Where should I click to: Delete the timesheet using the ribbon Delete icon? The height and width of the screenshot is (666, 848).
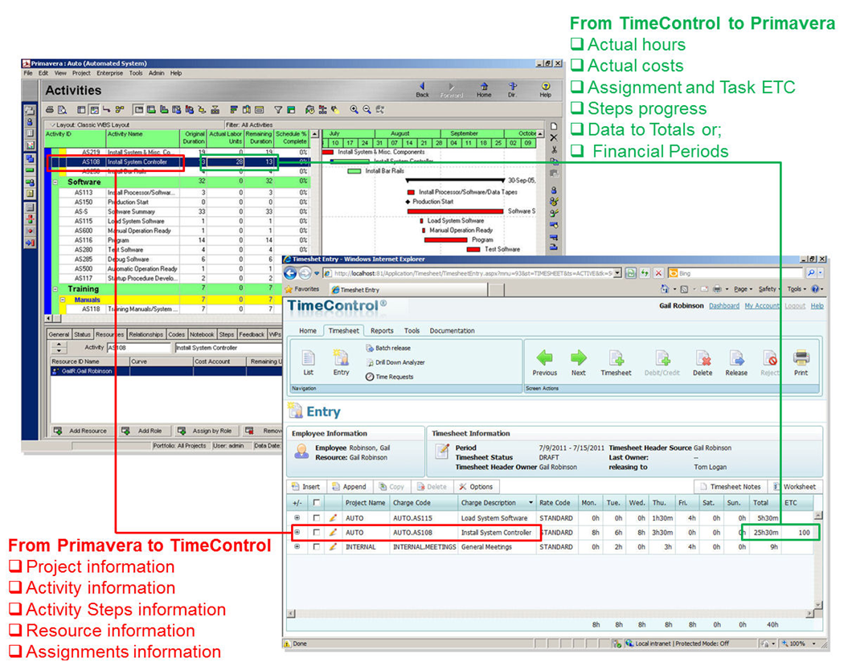point(703,363)
